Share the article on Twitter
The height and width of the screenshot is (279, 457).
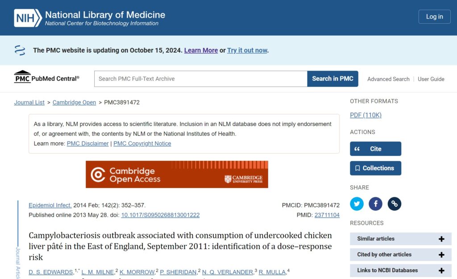click(357, 204)
